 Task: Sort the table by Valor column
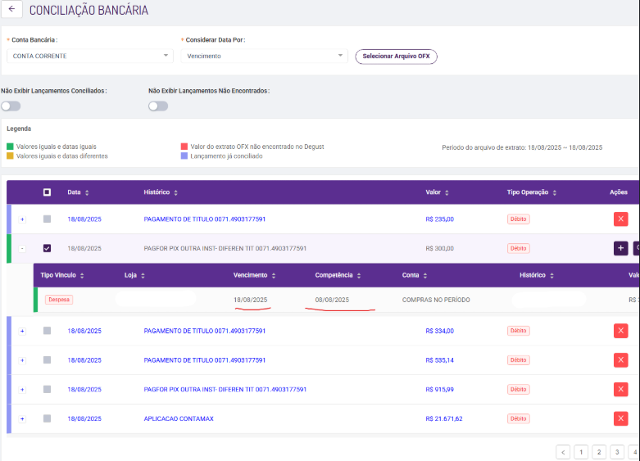(447, 192)
